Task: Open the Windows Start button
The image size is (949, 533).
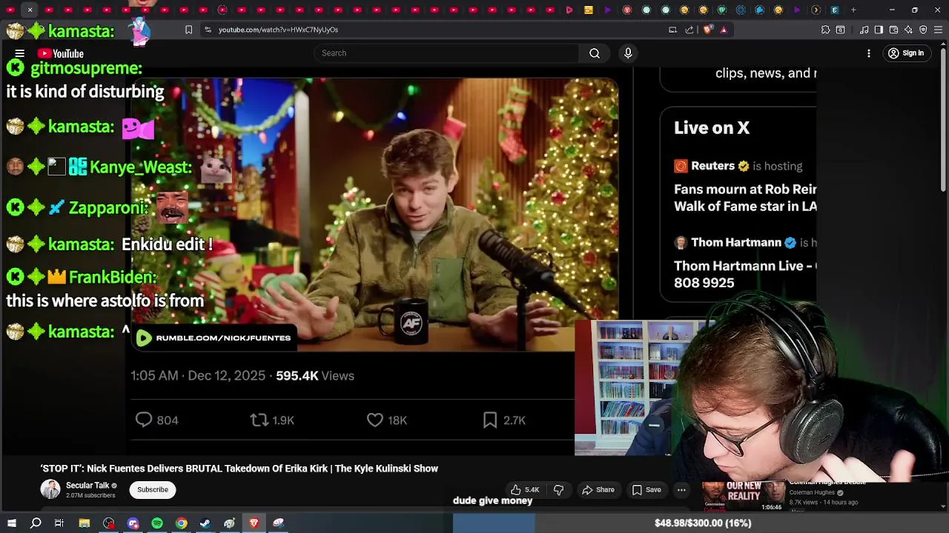Action: pos(12,523)
